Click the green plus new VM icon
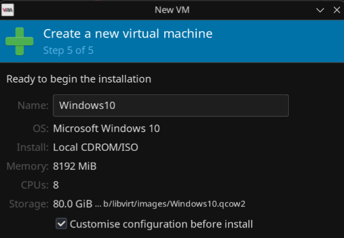 point(20,41)
